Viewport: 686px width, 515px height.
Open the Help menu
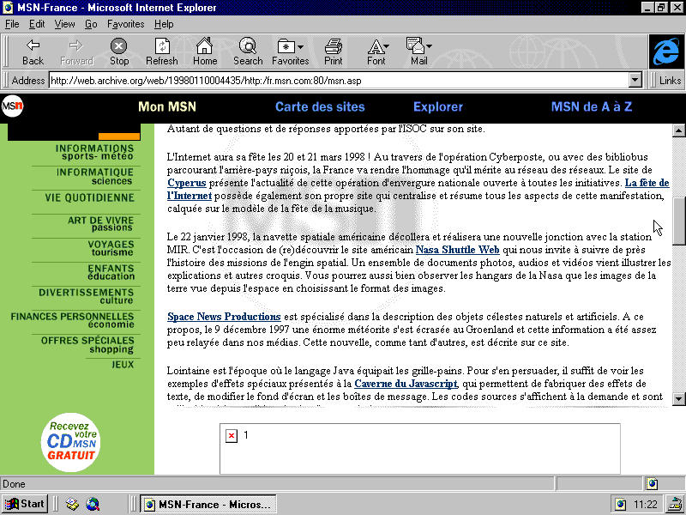(164, 24)
